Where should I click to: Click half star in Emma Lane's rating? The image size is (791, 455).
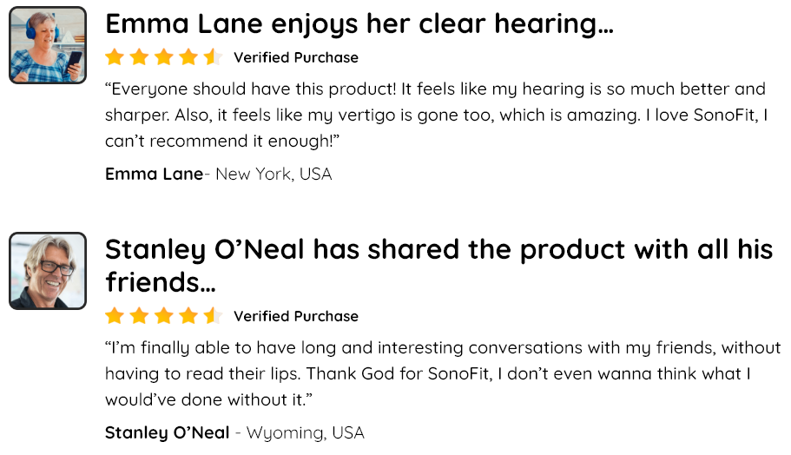[x=213, y=57]
